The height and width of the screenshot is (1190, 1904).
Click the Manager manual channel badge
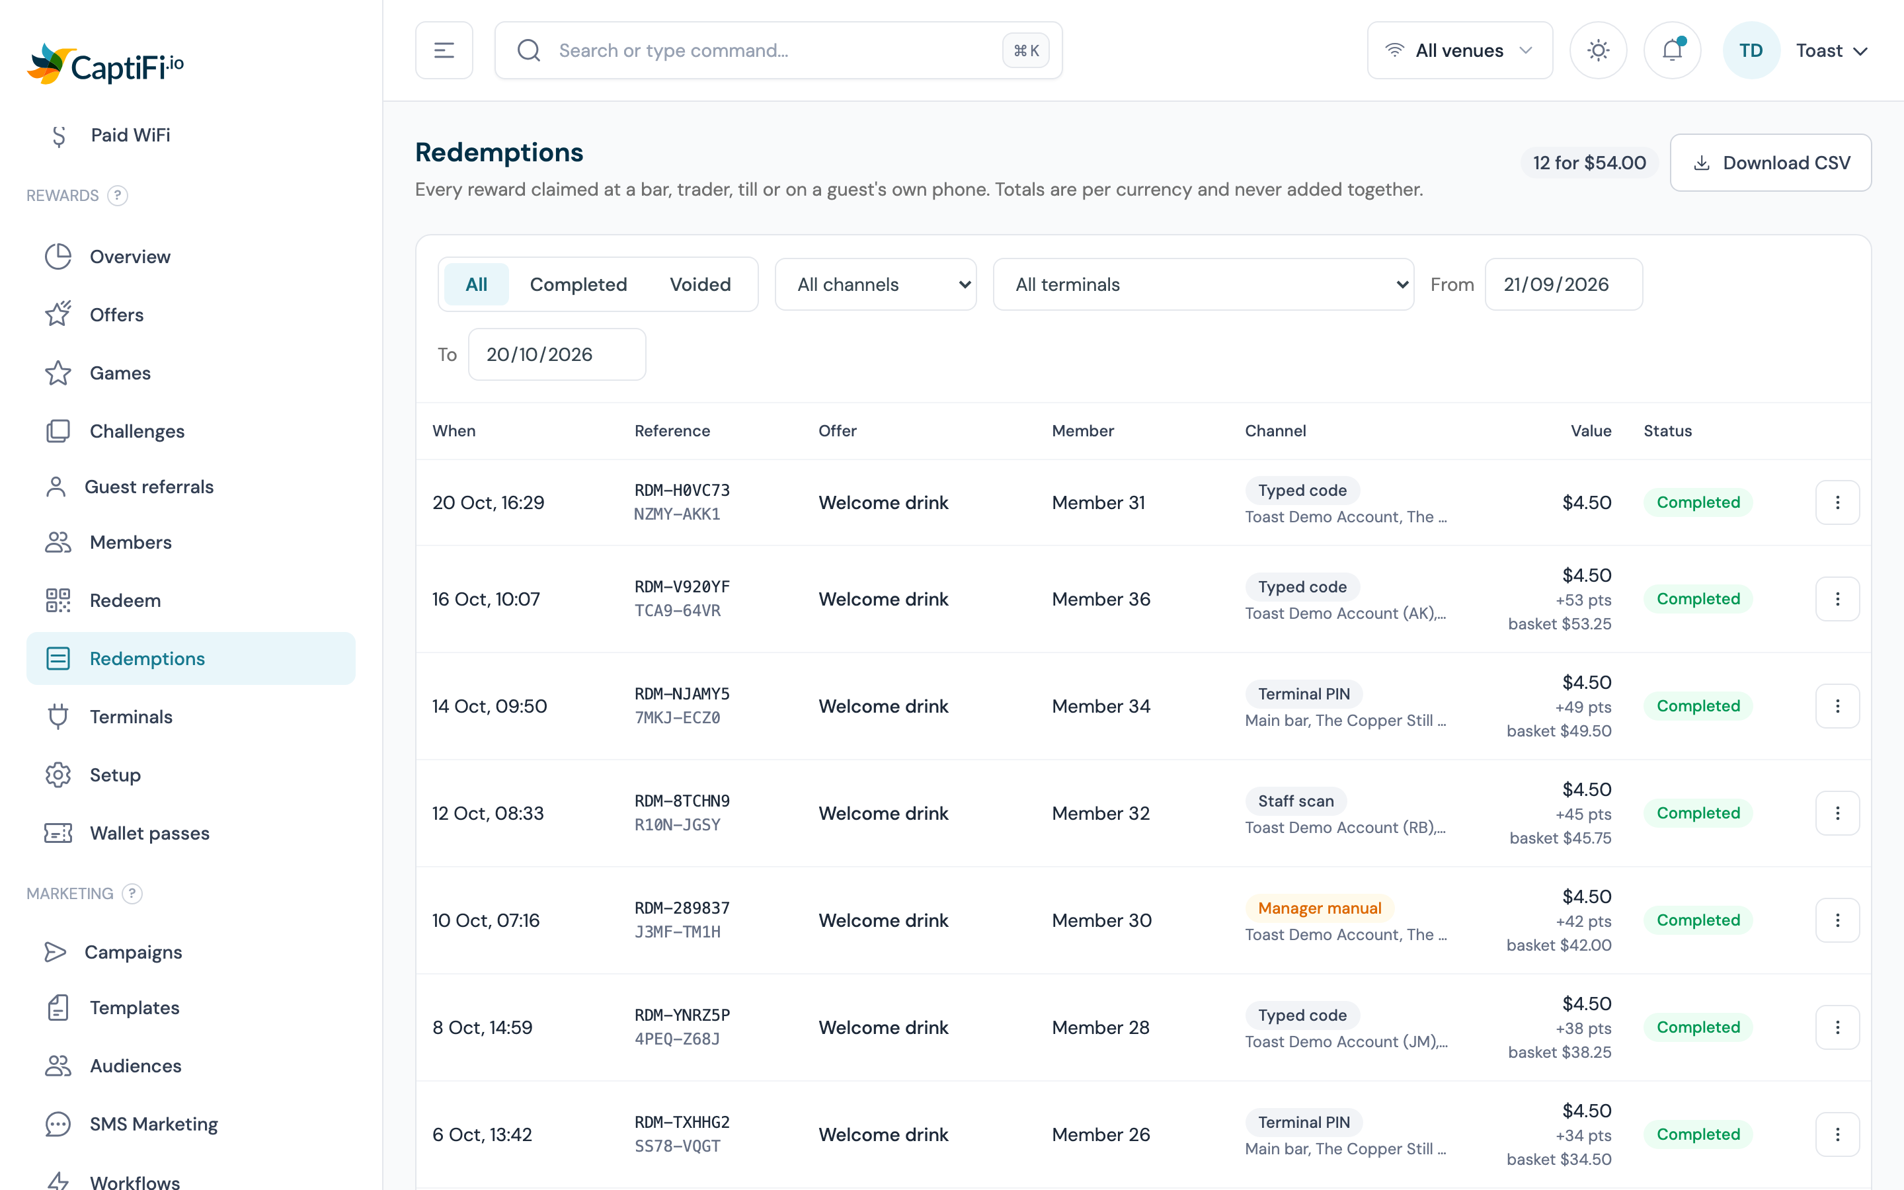tap(1320, 908)
